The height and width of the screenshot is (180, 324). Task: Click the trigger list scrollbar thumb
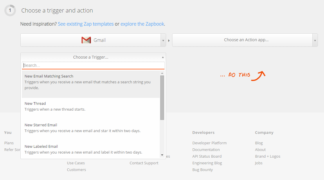coord(162,98)
